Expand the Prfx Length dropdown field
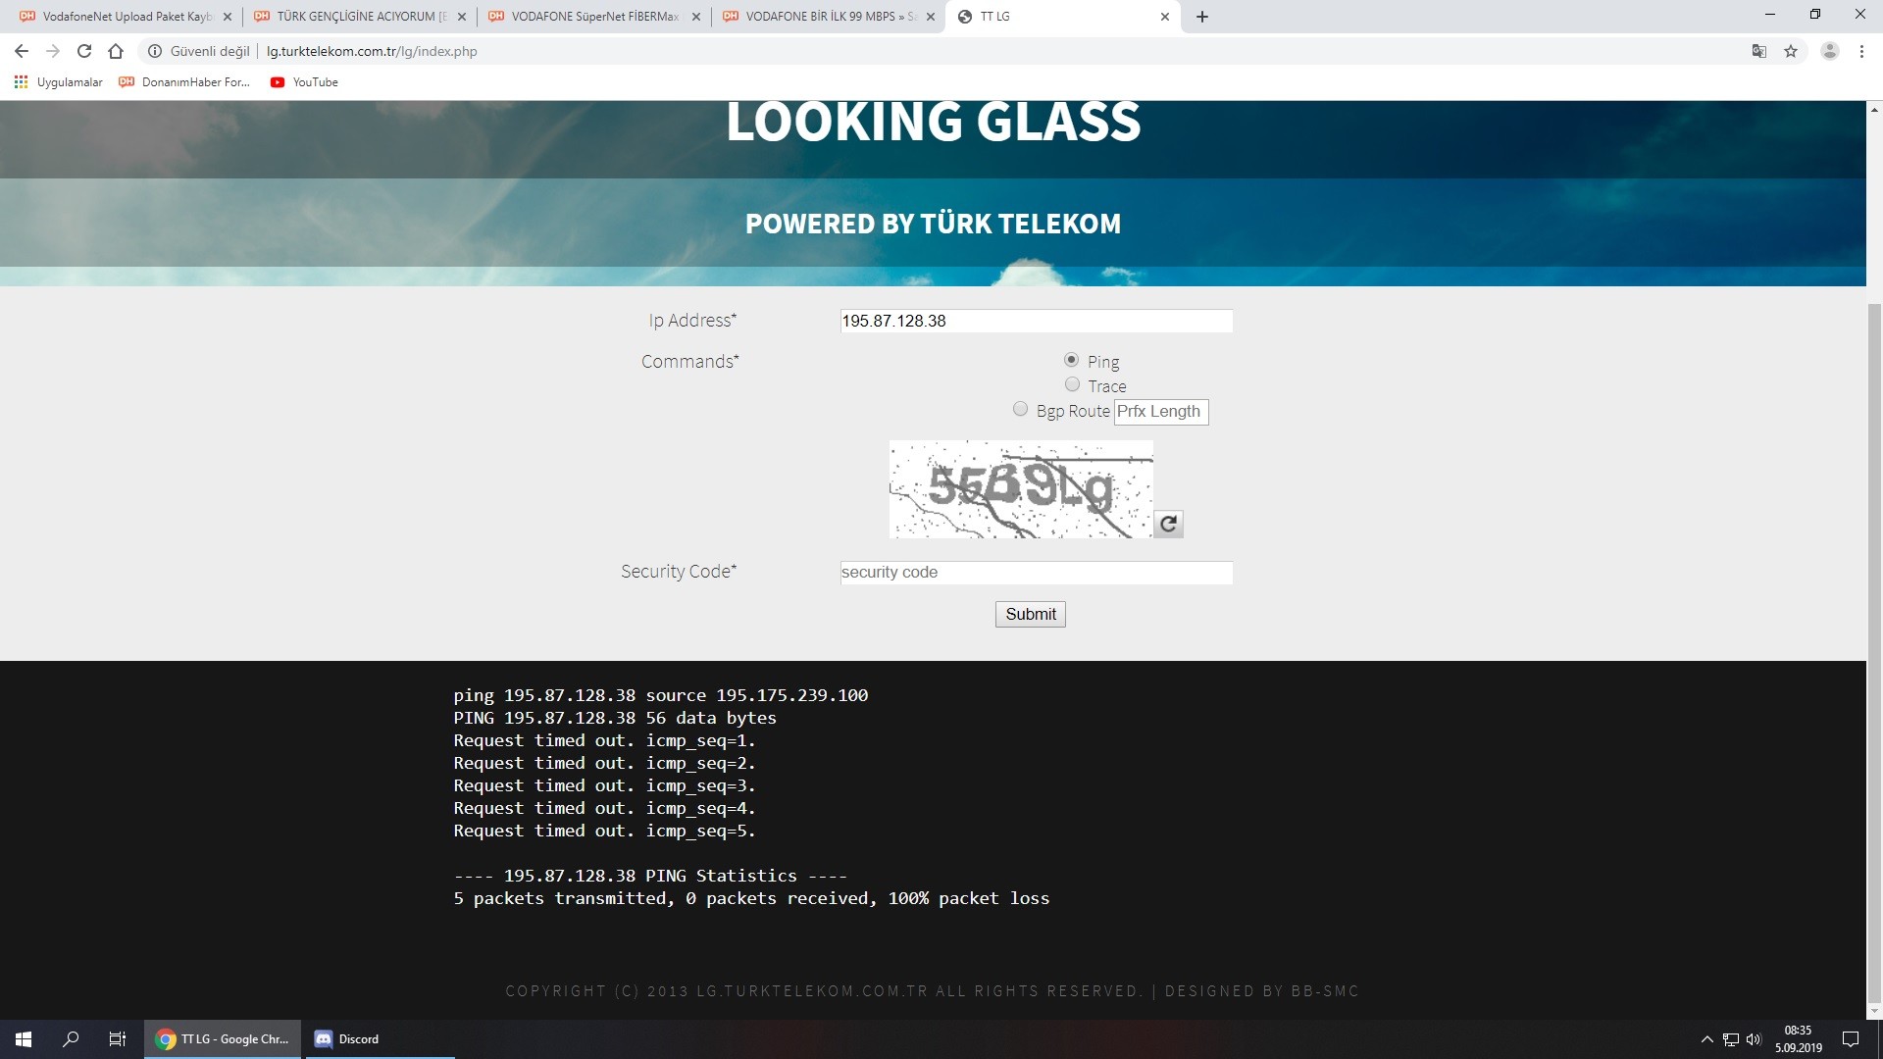Viewport: 1883px width, 1059px height. [1159, 411]
